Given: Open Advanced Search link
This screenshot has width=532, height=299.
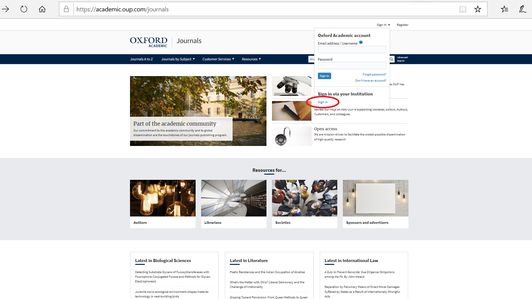Looking at the screenshot, I should (402, 59).
